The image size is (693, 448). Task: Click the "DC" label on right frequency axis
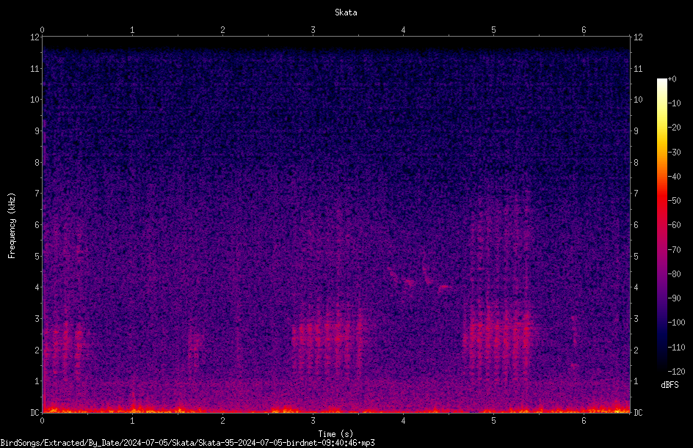tap(638, 413)
